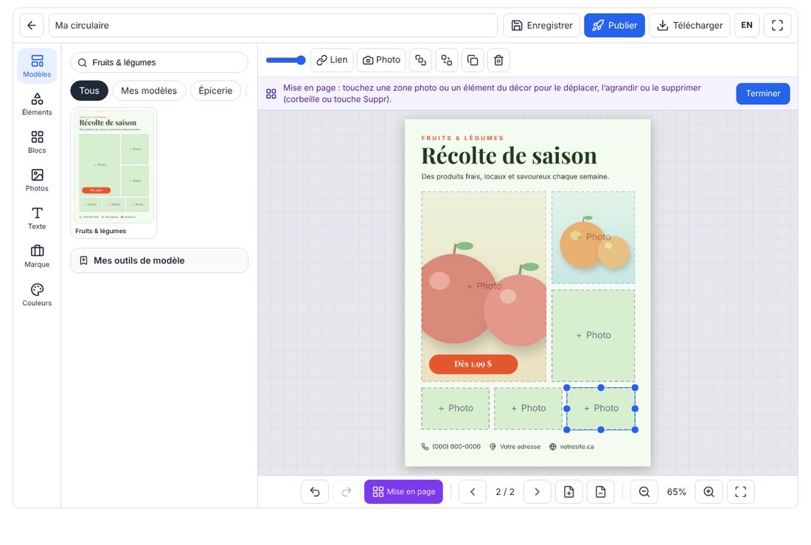Delete selected element with trash icon
This screenshot has width=811, height=545.
click(x=498, y=60)
